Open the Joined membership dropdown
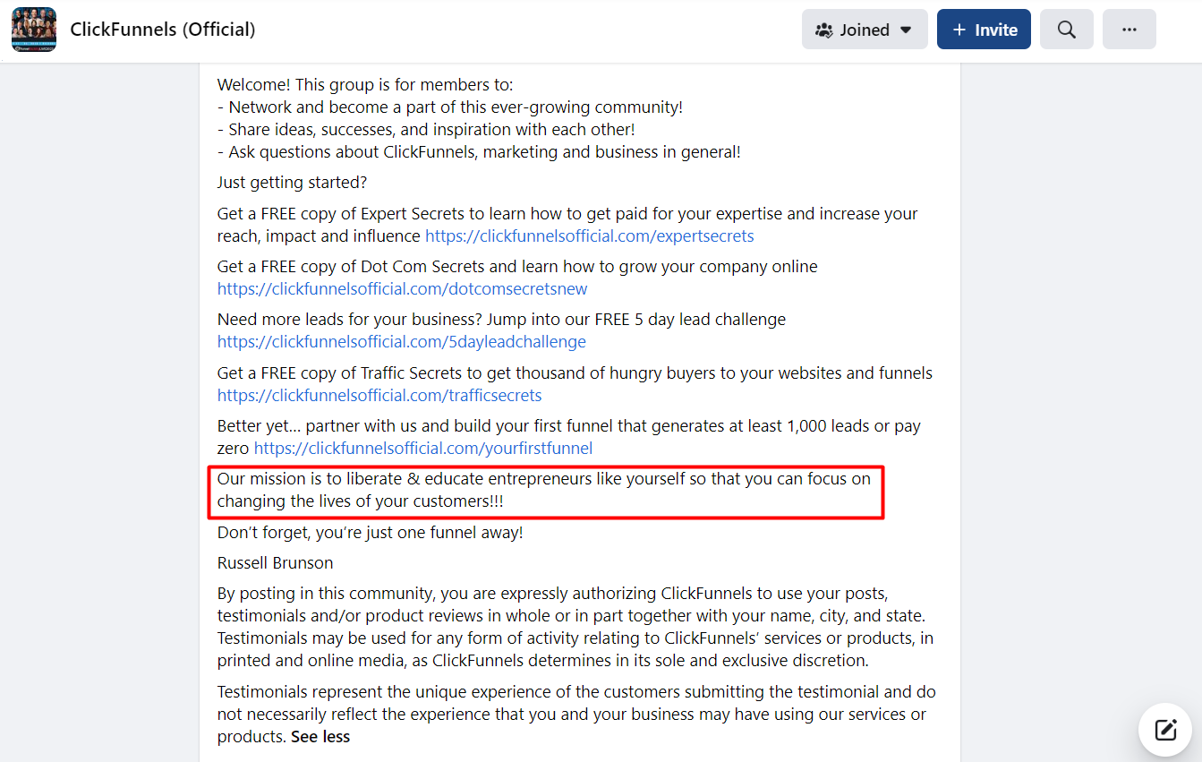Screen dimensions: 1202x762 [865, 30]
